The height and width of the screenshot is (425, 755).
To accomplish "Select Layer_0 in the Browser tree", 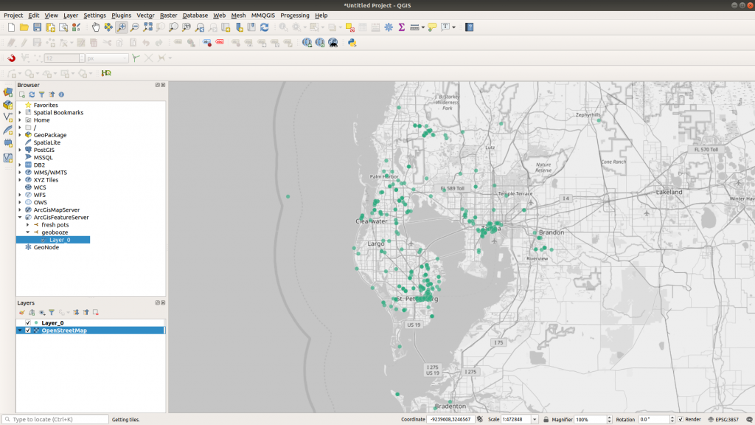I will (60, 240).
